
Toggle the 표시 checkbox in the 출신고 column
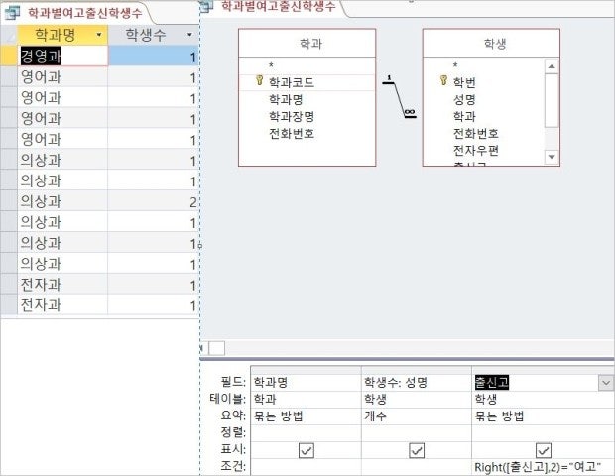coord(544,450)
